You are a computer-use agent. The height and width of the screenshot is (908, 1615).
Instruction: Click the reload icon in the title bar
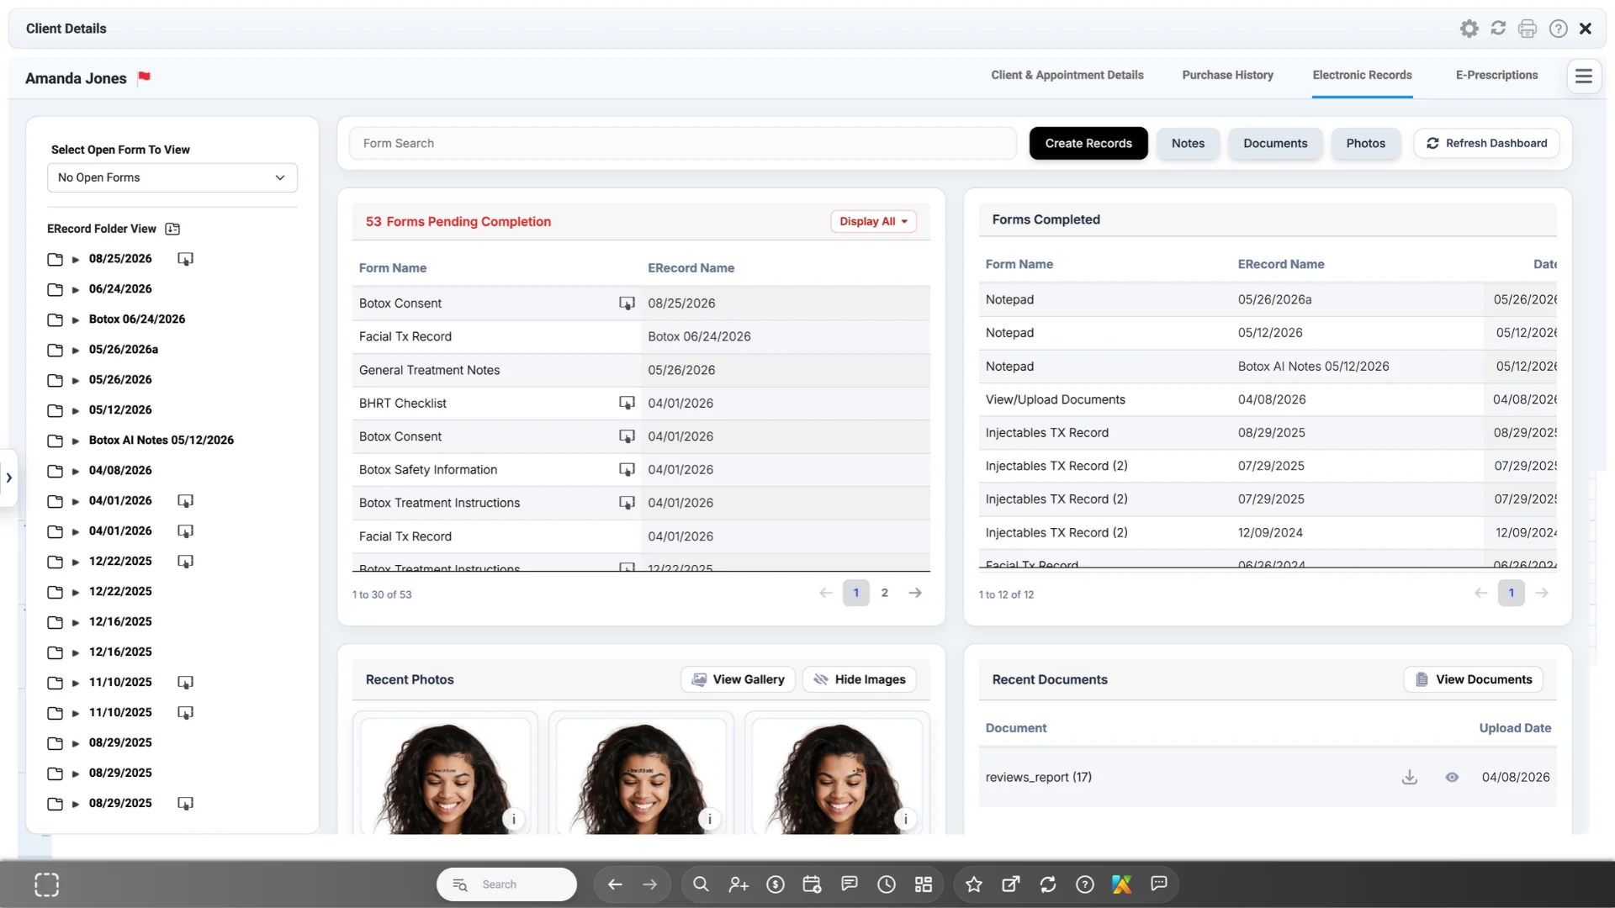(1498, 28)
